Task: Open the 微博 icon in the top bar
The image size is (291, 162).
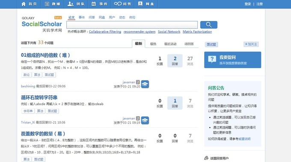Action: [x=47, y=4]
